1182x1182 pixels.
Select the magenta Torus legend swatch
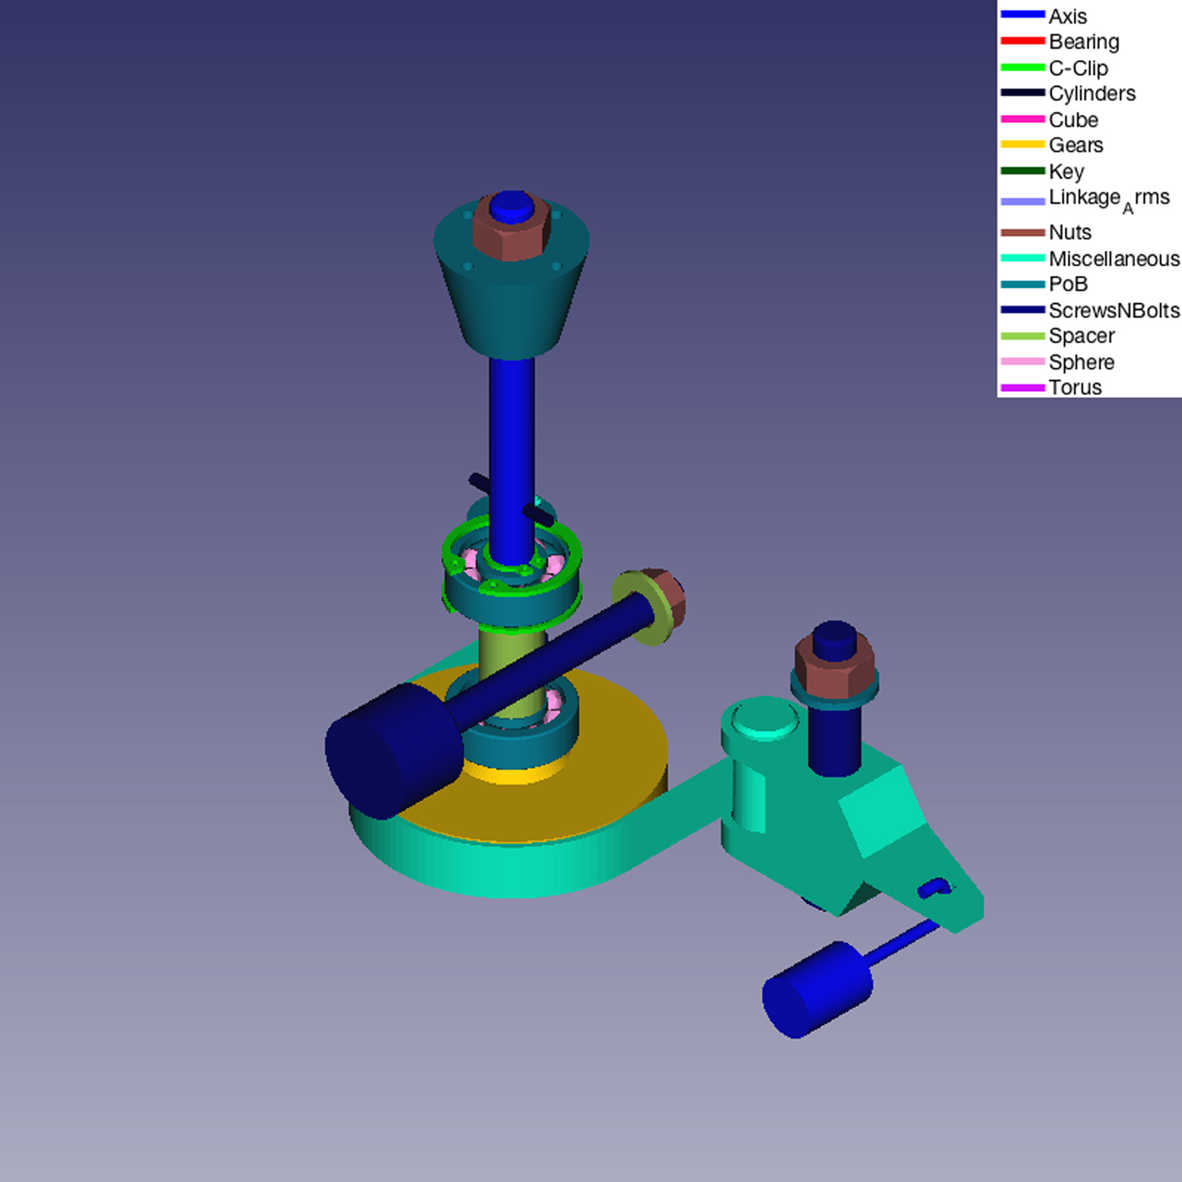point(1022,388)
